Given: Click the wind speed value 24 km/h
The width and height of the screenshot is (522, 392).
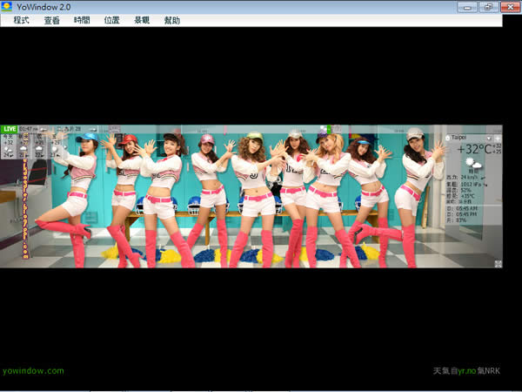Looking at the screenshot, I should pos(469,178).
